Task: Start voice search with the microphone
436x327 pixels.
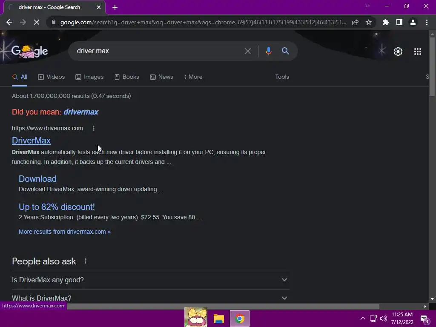Action: click(x=268, y=51)
